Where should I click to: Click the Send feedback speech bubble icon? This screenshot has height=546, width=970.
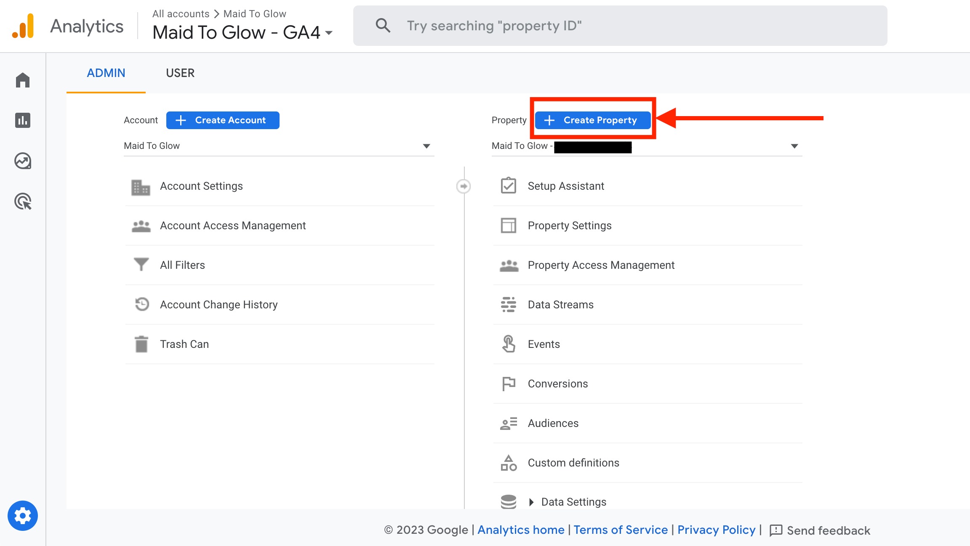pos(776,530)
